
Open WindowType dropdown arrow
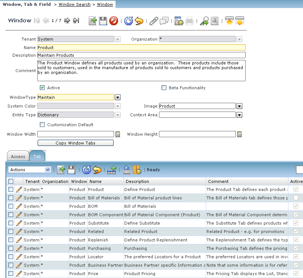click(117, 97)
